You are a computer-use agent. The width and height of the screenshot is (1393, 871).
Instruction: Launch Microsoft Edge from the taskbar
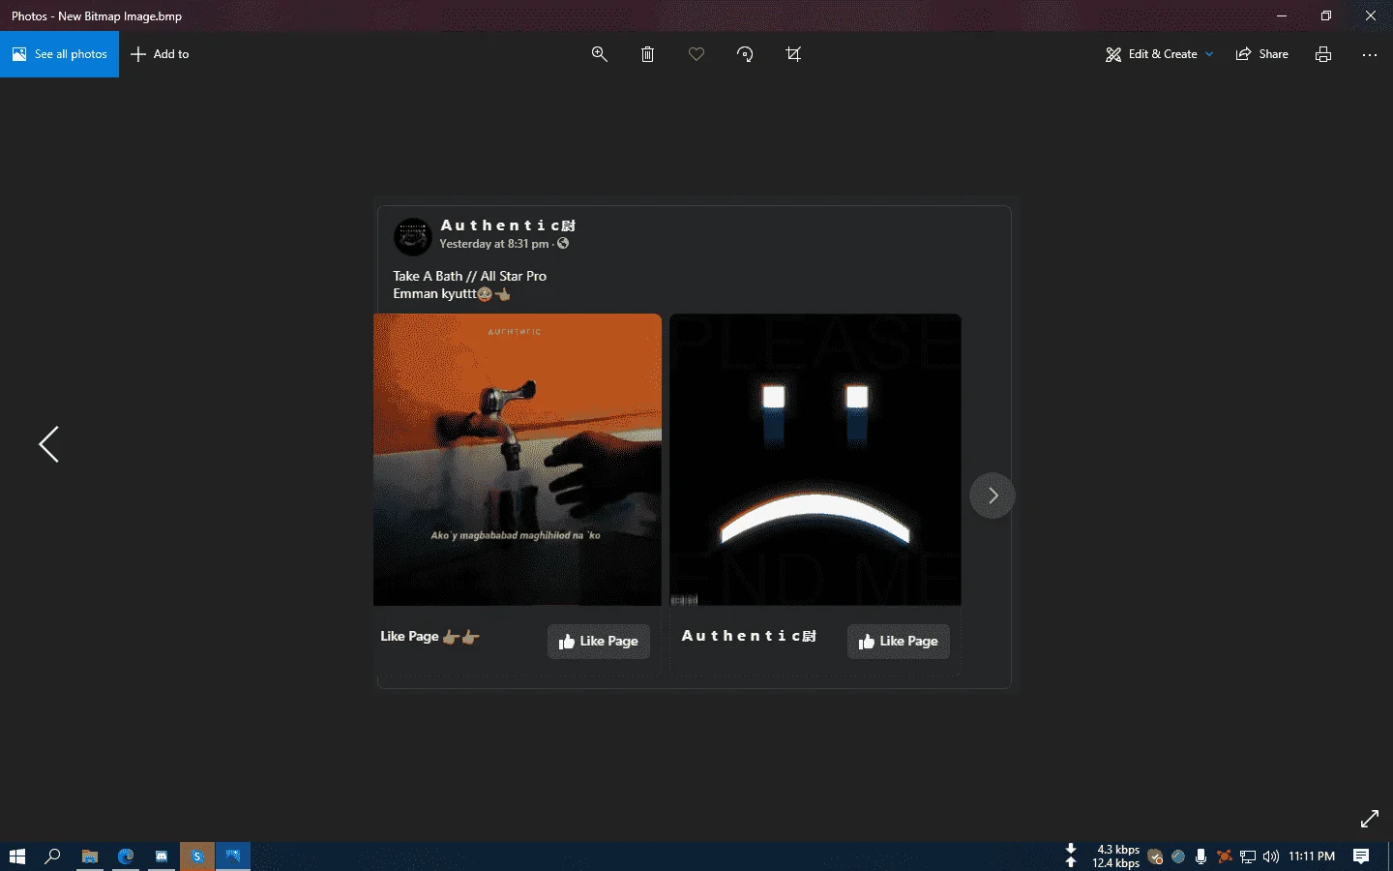click(126, 856)
